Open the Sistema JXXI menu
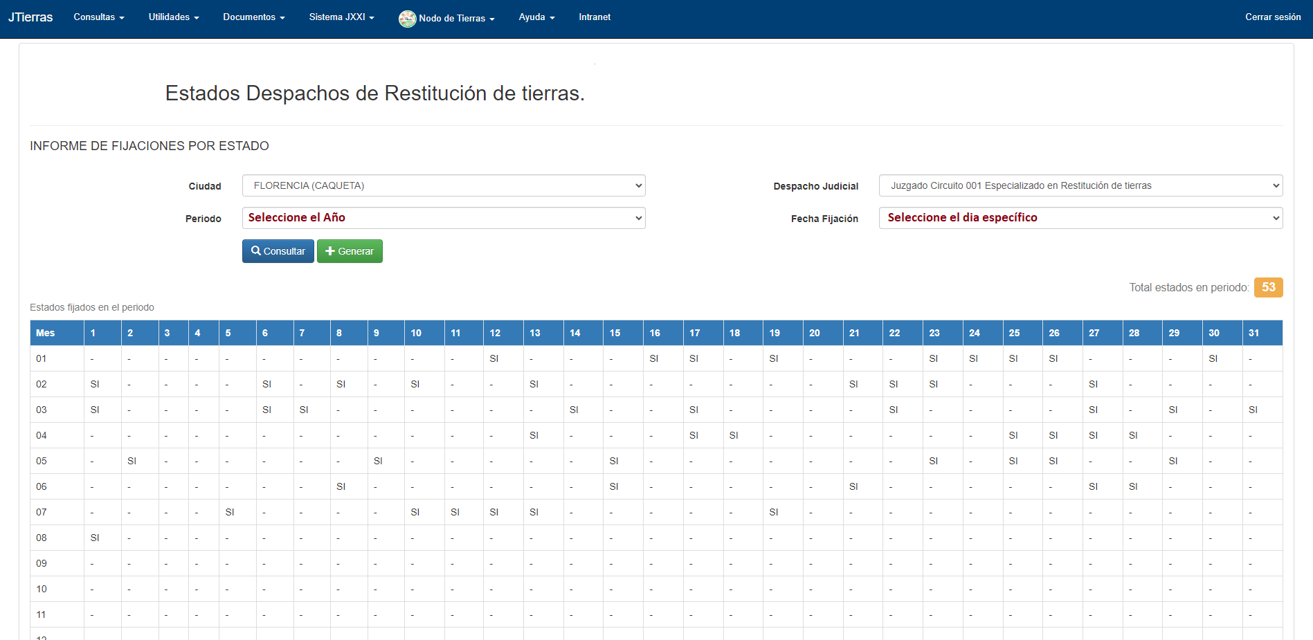Viewport: 1313px width, 640px height. [341, 17]
